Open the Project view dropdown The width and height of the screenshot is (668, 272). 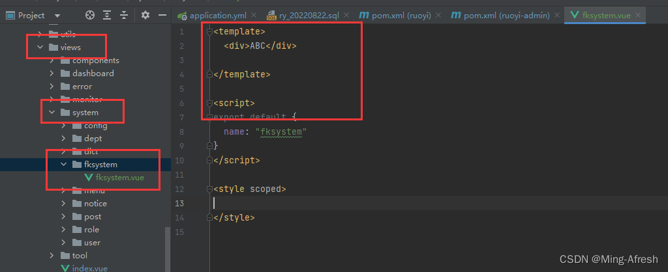coord(57,15)
